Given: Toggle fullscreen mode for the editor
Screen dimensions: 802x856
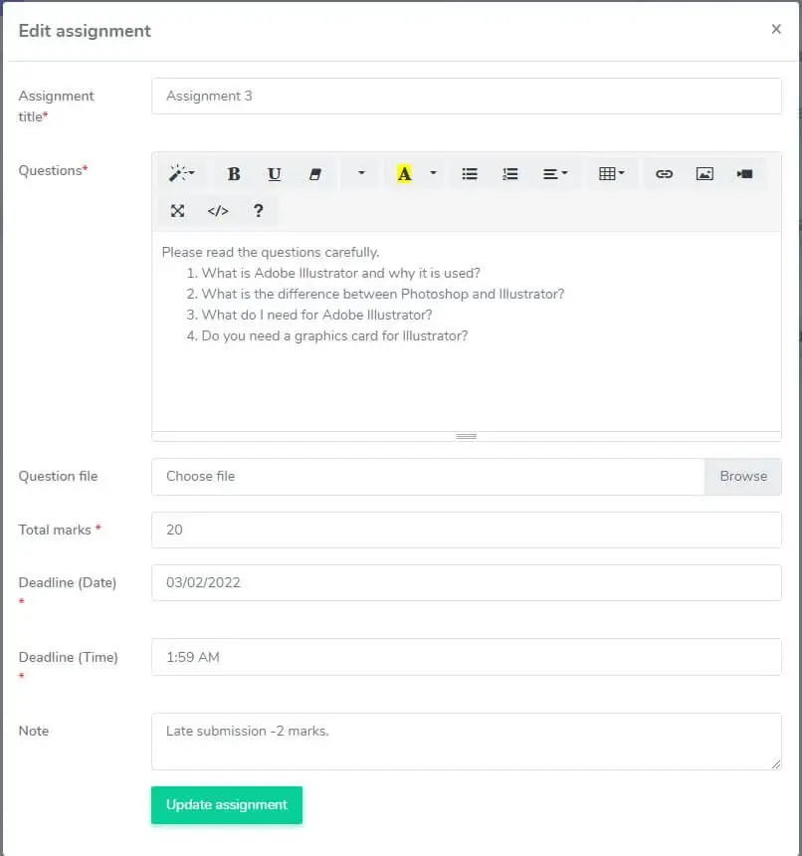Looking at the screenshot, I should [x=177, y=211].
